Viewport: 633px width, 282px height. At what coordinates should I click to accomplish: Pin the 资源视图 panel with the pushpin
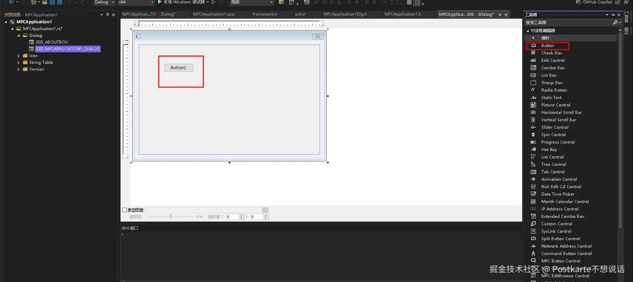pyautogui.click(x=107, y=15)
